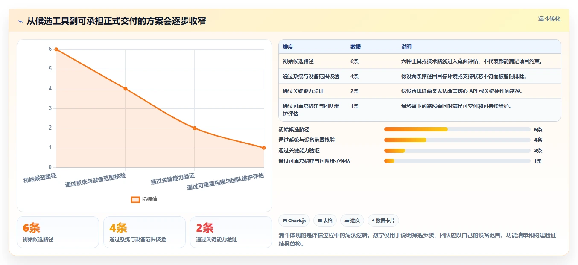Click the 通过系统与设备范围核验 x-axis label in the chart
This screenshot has height=265, width=578.
point(96,180)
